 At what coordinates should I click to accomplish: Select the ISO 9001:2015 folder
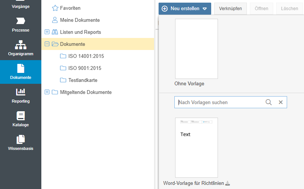click(85, 68)
